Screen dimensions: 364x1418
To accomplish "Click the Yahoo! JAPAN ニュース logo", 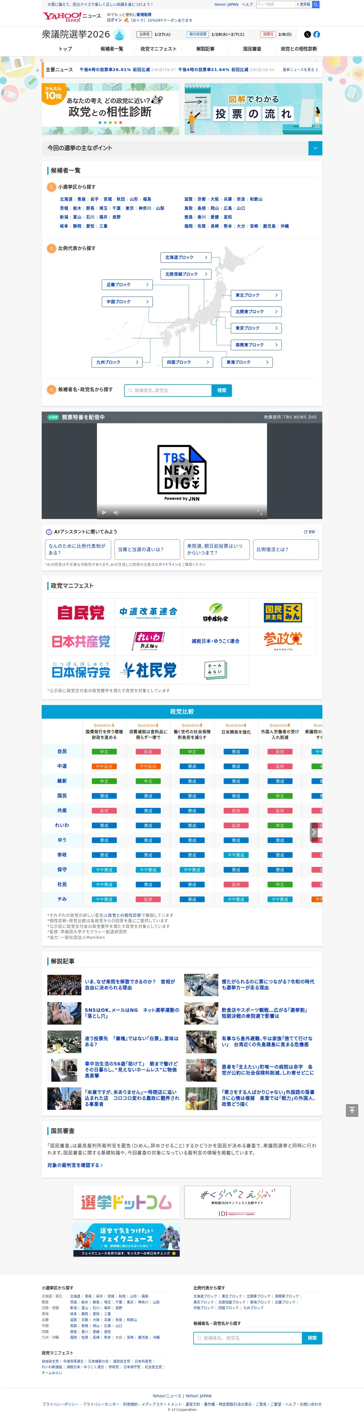I will pyautogui.click(x=72, y=17).
